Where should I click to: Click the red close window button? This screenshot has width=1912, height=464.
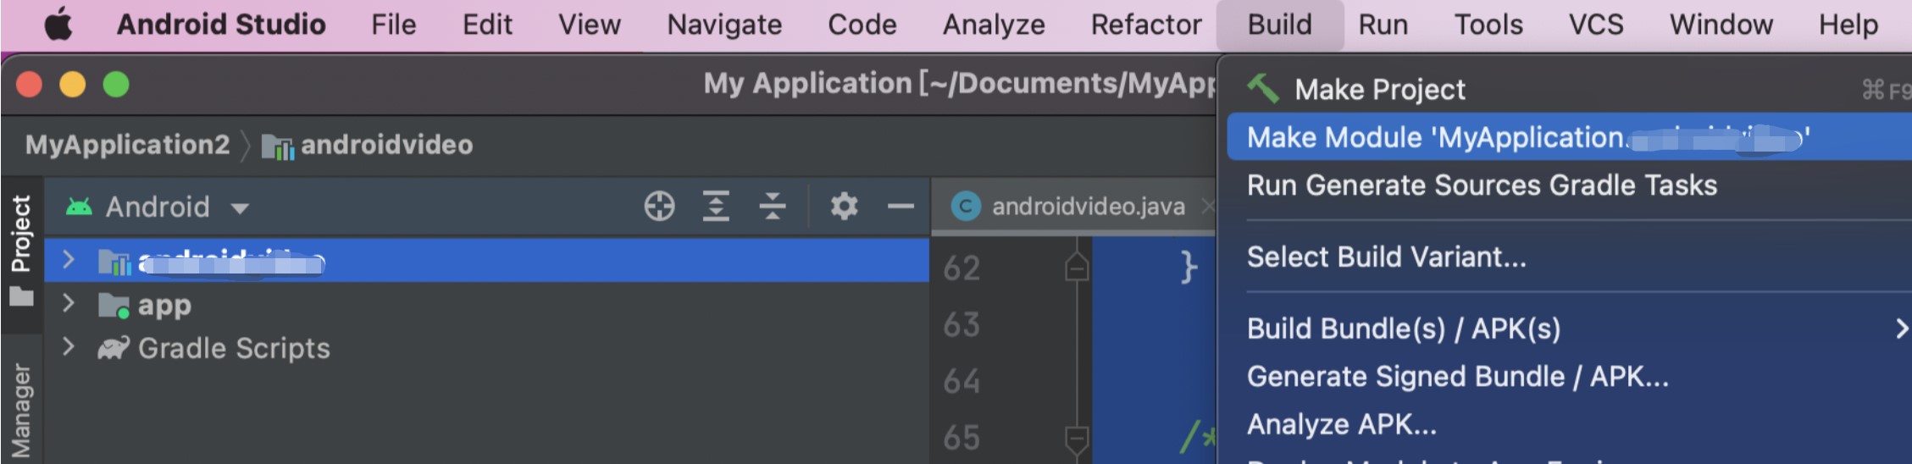[30, 85]
